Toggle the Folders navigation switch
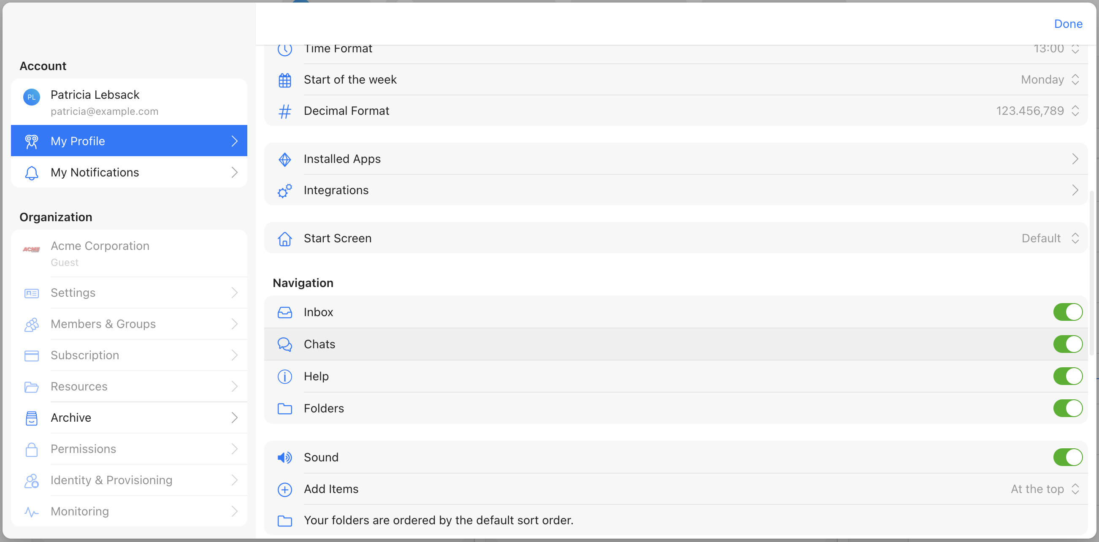This screenshot has width=1099, height=542. coord(1067,409)
